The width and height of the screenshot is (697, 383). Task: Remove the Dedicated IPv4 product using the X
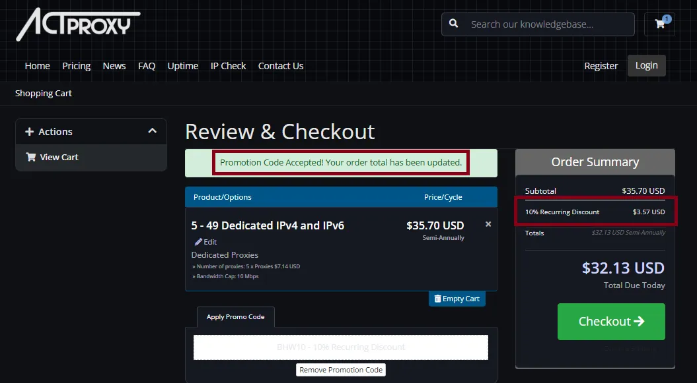coord(488,224)
